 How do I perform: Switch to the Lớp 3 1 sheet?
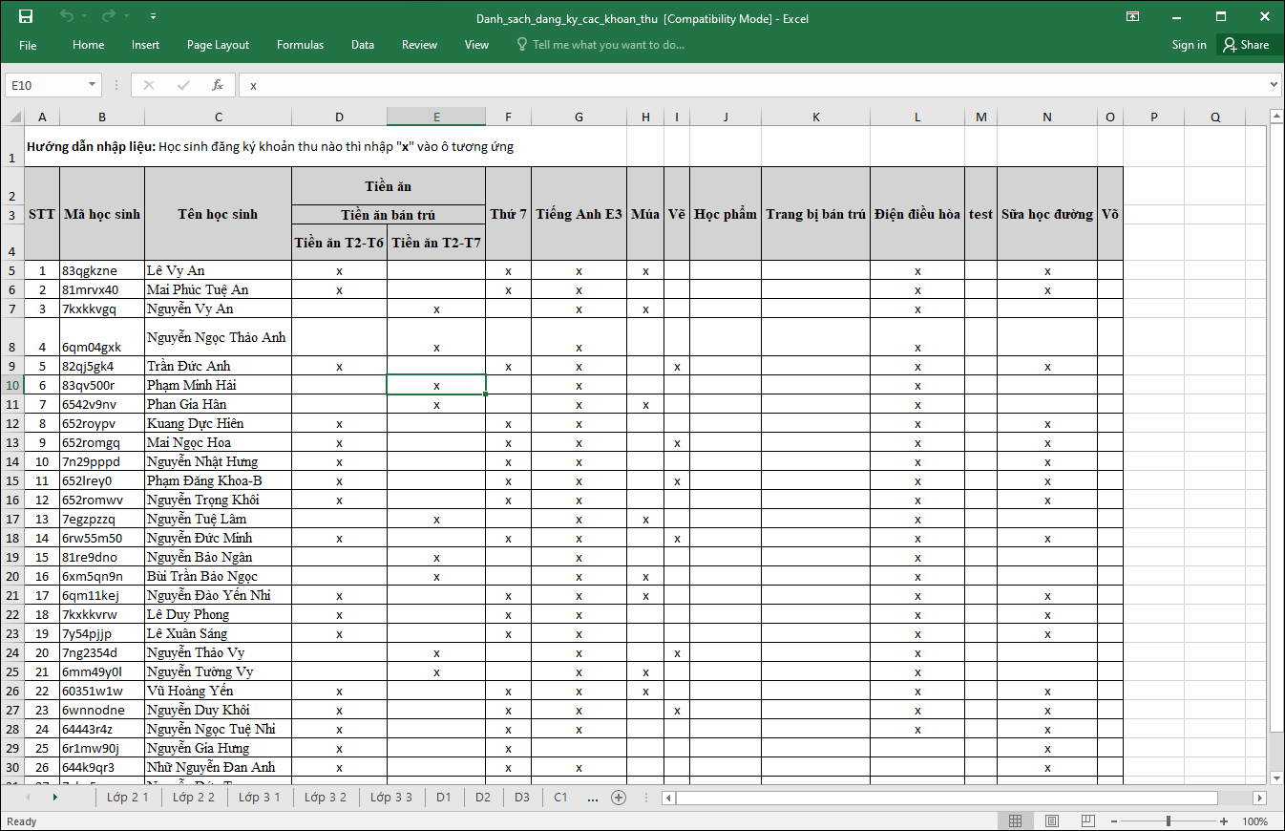click(260, 797)
